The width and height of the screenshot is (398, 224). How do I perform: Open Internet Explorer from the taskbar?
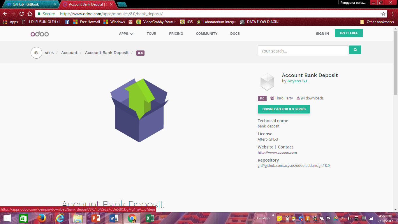[60, 218]
